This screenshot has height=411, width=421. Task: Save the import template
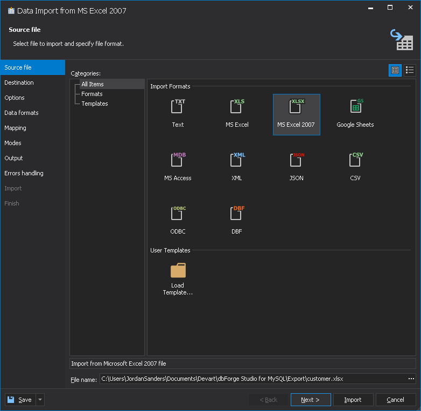point(20,400)
